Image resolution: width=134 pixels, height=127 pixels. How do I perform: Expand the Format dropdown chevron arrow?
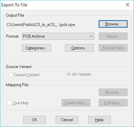91,36
